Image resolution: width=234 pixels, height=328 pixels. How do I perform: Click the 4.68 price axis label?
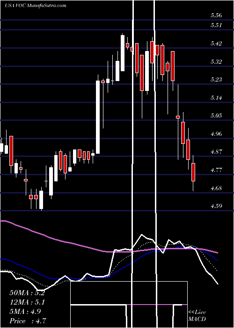click(x=216, y=188)
